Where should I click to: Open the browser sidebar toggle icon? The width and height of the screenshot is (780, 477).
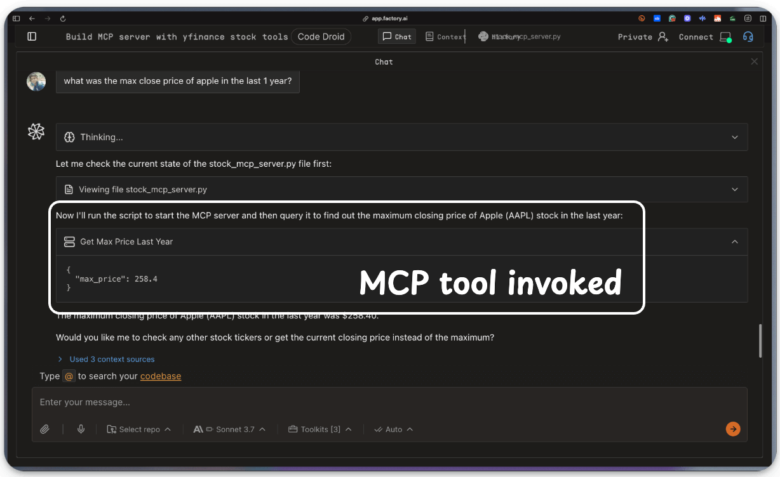click(17, 18)
